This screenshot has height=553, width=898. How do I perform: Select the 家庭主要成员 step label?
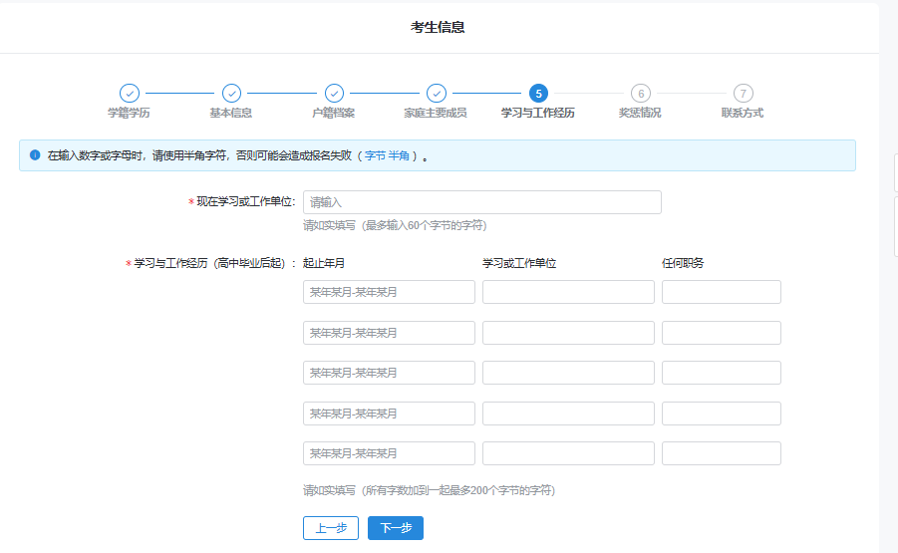click(436, 113)
